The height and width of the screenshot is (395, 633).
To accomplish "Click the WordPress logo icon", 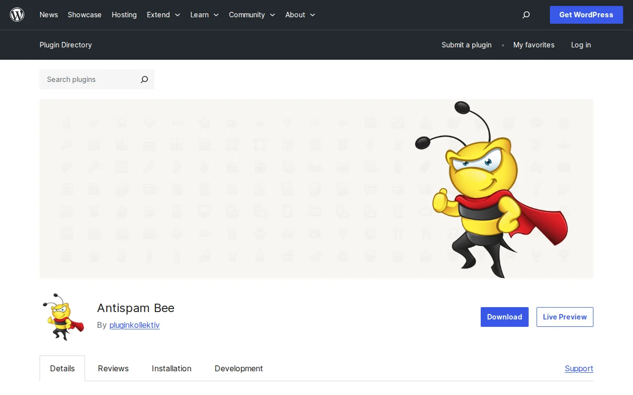I will [17, 14].
